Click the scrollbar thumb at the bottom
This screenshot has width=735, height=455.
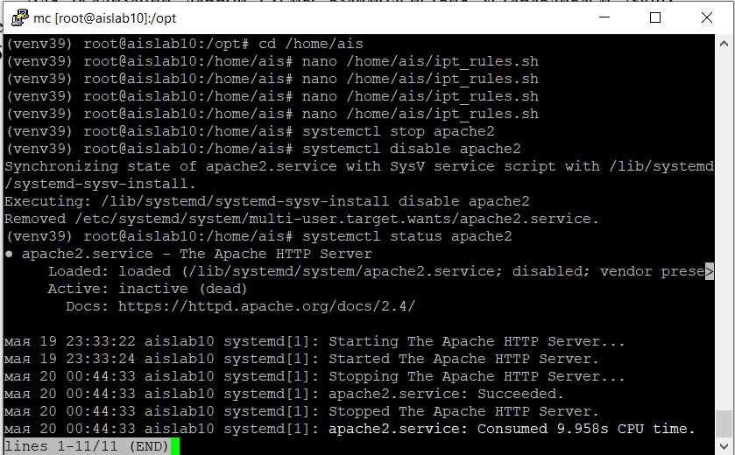pyautogui.click(x=724, y=423)
